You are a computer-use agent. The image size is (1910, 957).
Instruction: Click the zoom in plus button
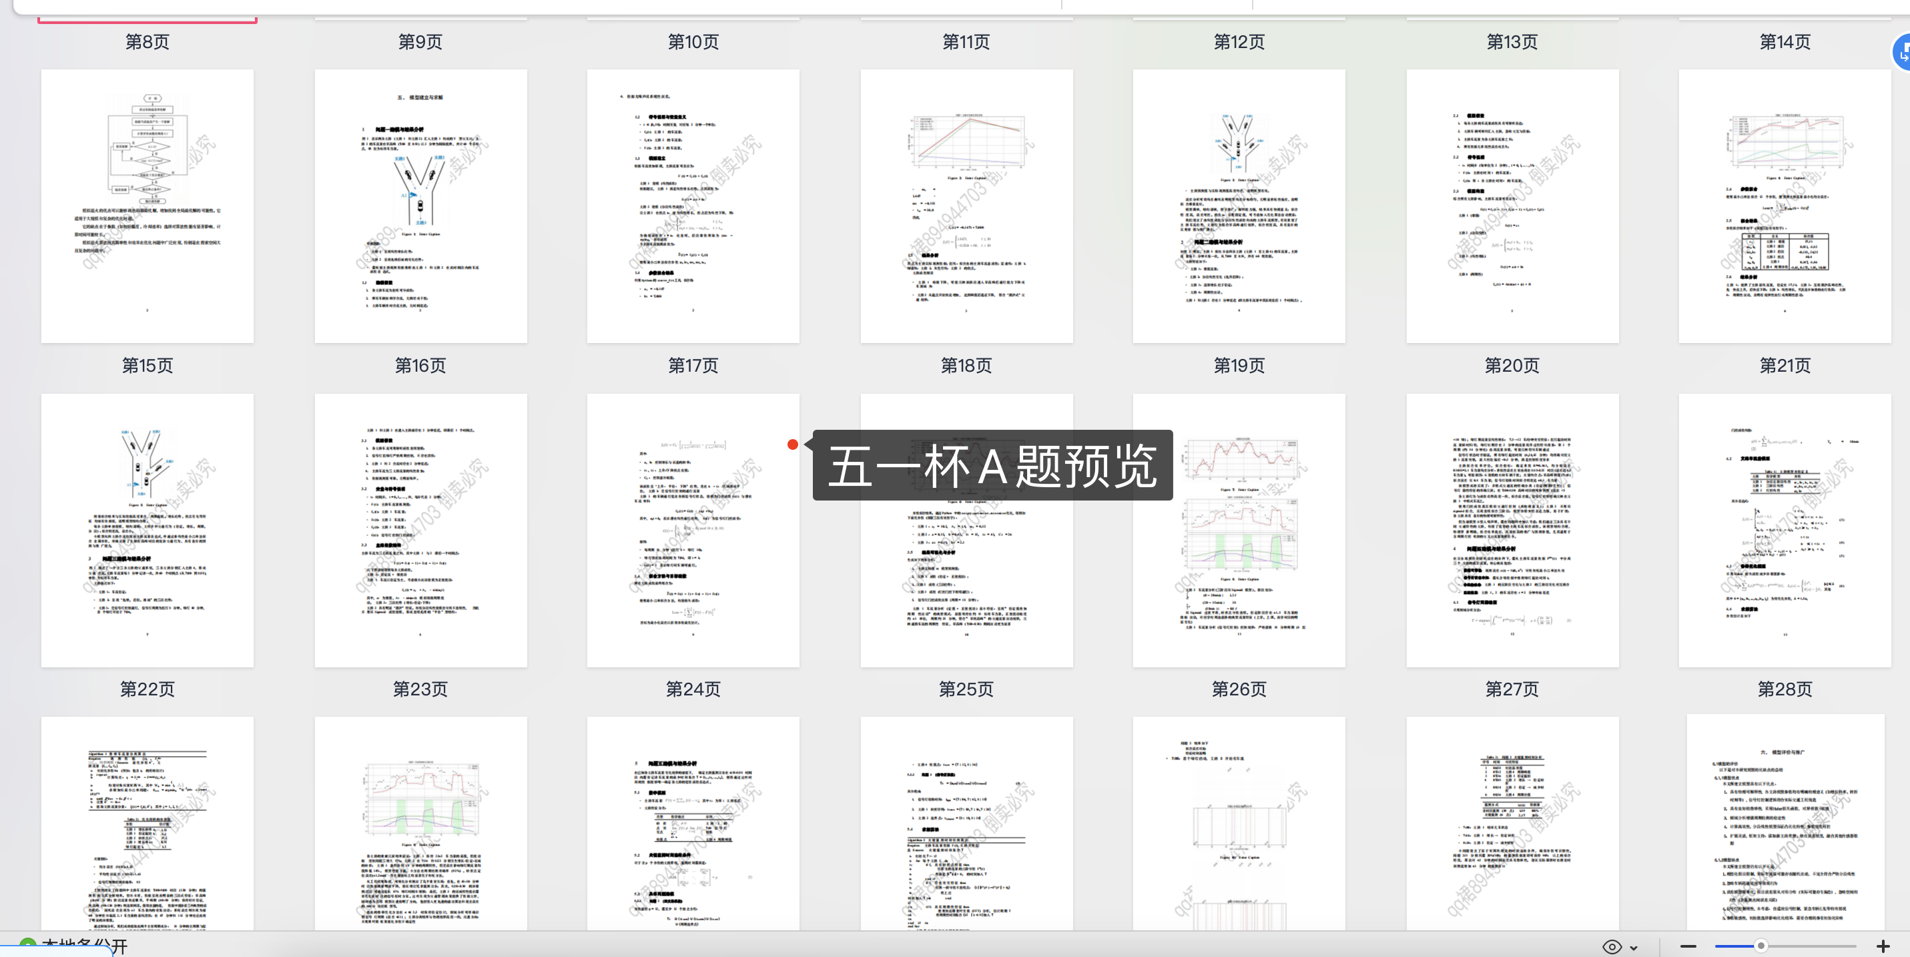click(1883, 946)
